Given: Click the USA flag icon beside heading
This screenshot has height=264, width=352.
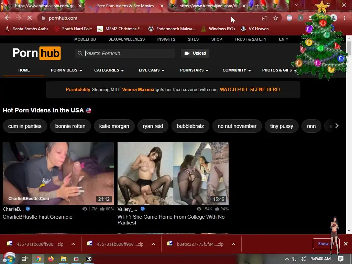Looking at the screenshot, I should [x=89, y=110].
